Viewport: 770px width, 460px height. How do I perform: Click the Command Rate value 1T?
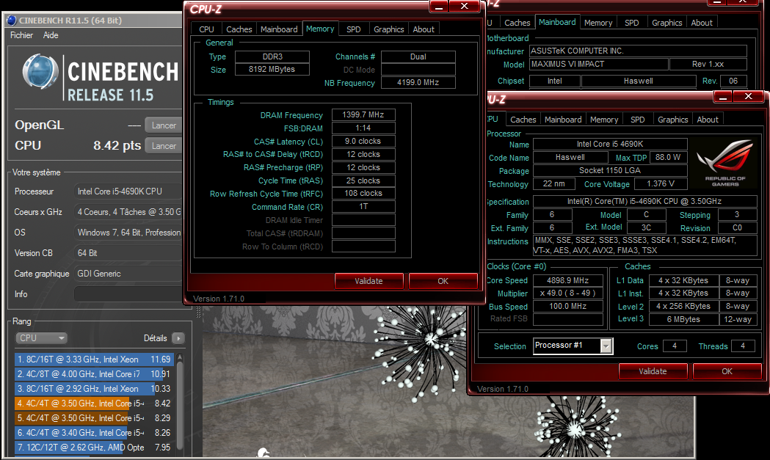click(363, 207)
